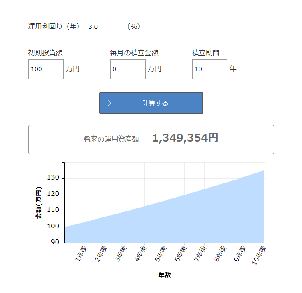Click the 100 y-axis tick label
302x293 pixels.
tap(54, 227)
